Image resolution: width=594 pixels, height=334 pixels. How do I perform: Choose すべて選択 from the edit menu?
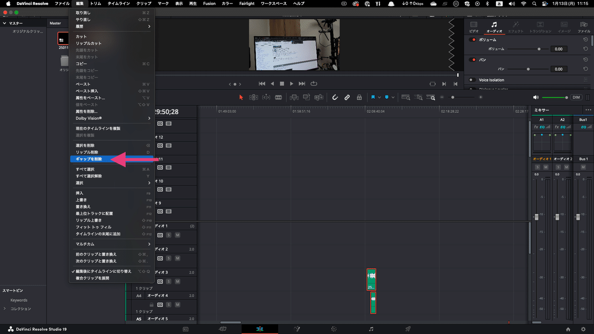pyautogui.click(x=112, y=169)
